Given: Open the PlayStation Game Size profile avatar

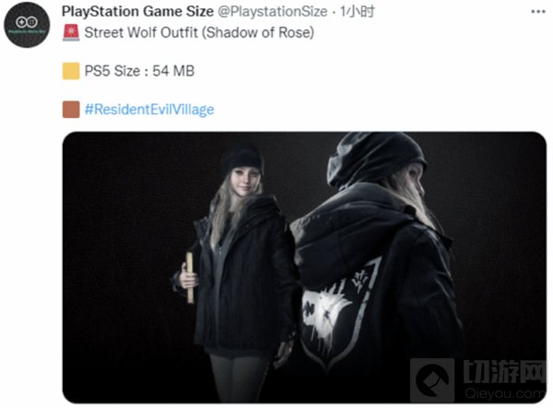Looking at the screenshot, I should 27,24.
